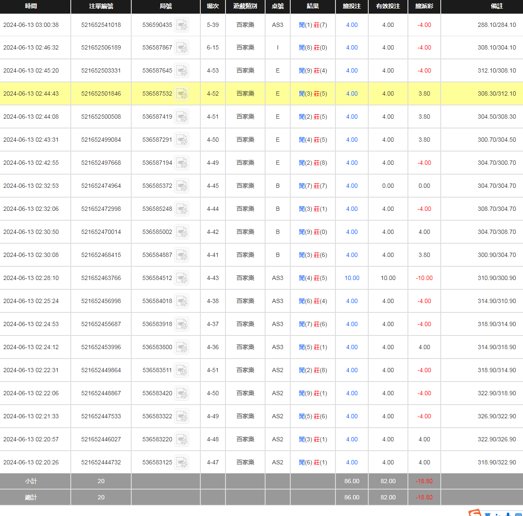Play video for highlighted round 536587532

(182, 94)
